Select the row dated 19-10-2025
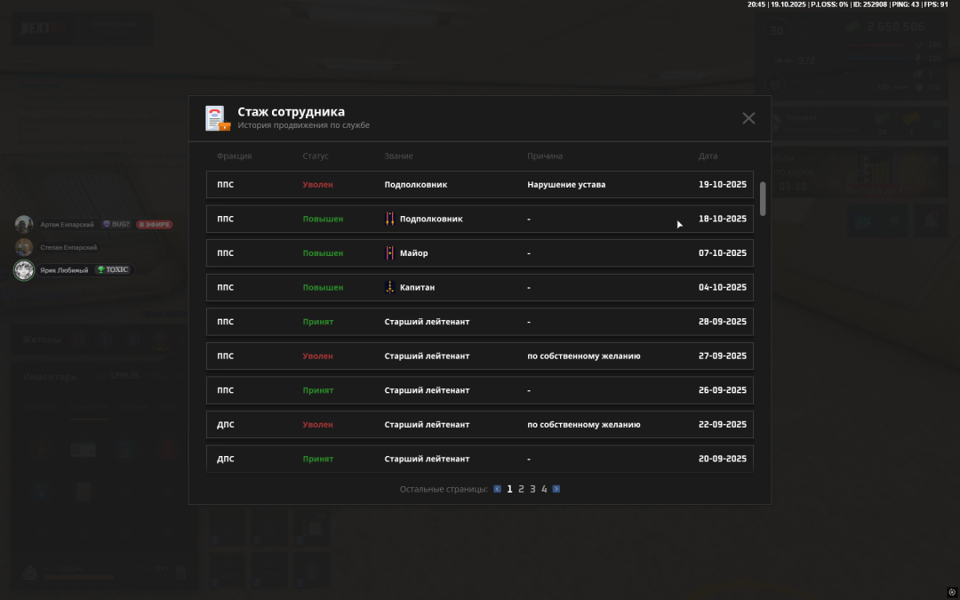 coord(480,185)
